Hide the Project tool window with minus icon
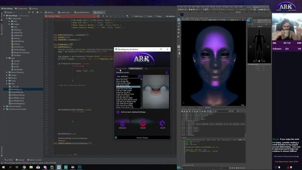 pyautogui.click(x=41, y=12)
